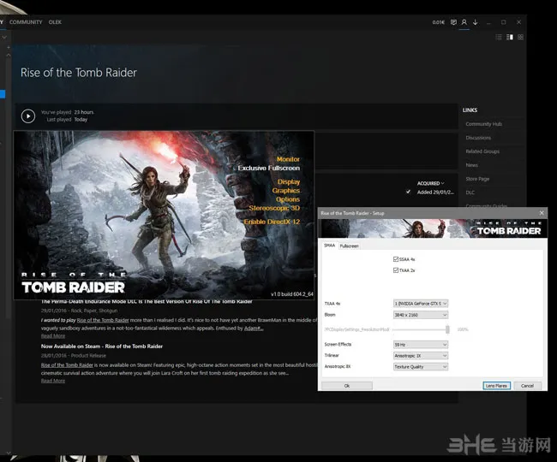557x462 pixels.
Task: Click Read More under the Endurance Mode article
Action: 53,336
